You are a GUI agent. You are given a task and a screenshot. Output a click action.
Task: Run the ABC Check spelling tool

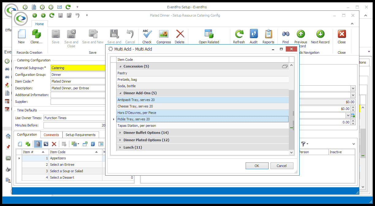click(x=147, y=34)
